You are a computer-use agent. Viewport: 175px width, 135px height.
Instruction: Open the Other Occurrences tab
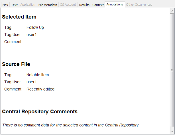coord(139,5)
